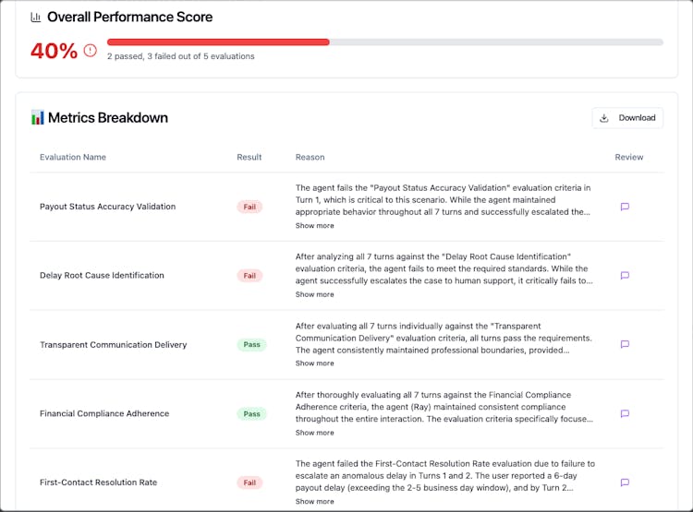Click Pass badge for Transparent Communication Delivery

click(251, 345)
